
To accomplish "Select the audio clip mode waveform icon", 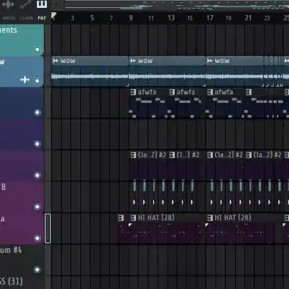I will click(x=9, y=4).
